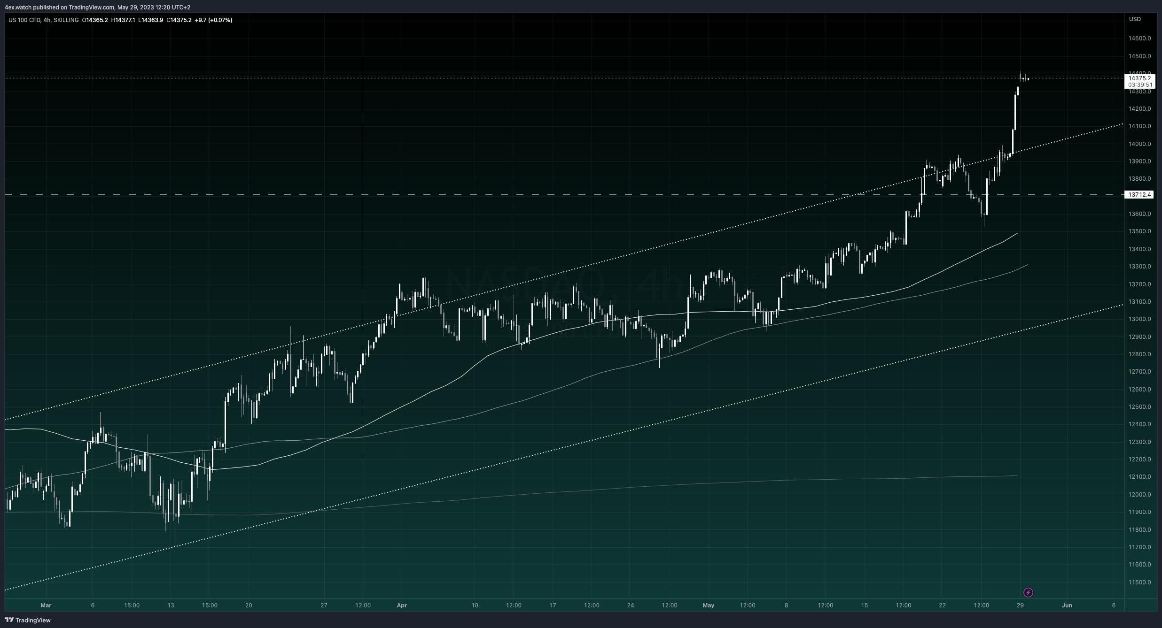Click the 12900.0 price axis label

coord(1139,337)
